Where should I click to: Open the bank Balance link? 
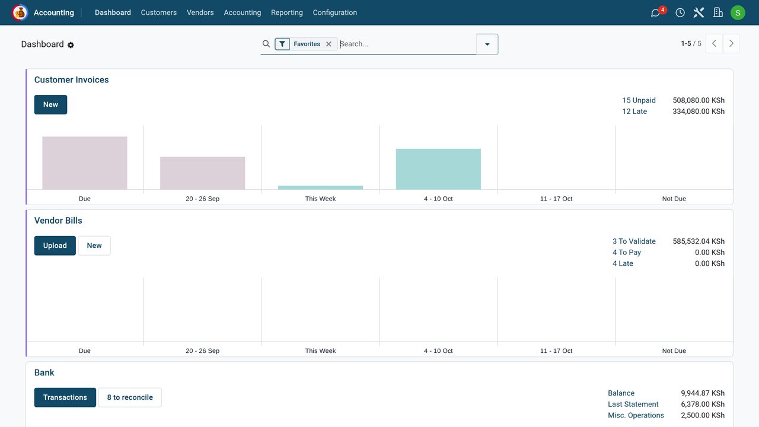coord(621,393)
